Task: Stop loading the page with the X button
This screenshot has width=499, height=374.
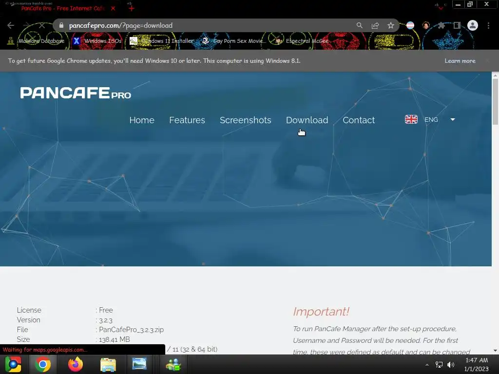Action: 42,25
